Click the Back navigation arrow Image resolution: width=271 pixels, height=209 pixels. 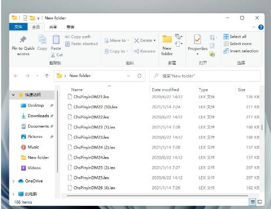(x=16, y=76)
